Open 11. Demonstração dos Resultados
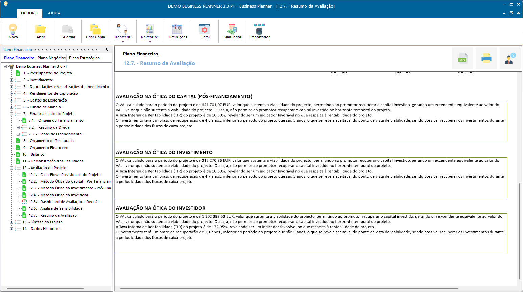Screen dimensions: 523x292 click(x=53, y=161)
